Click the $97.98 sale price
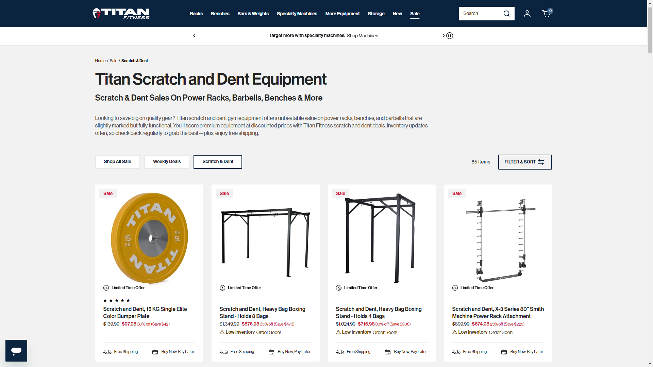 pos(129,324)
